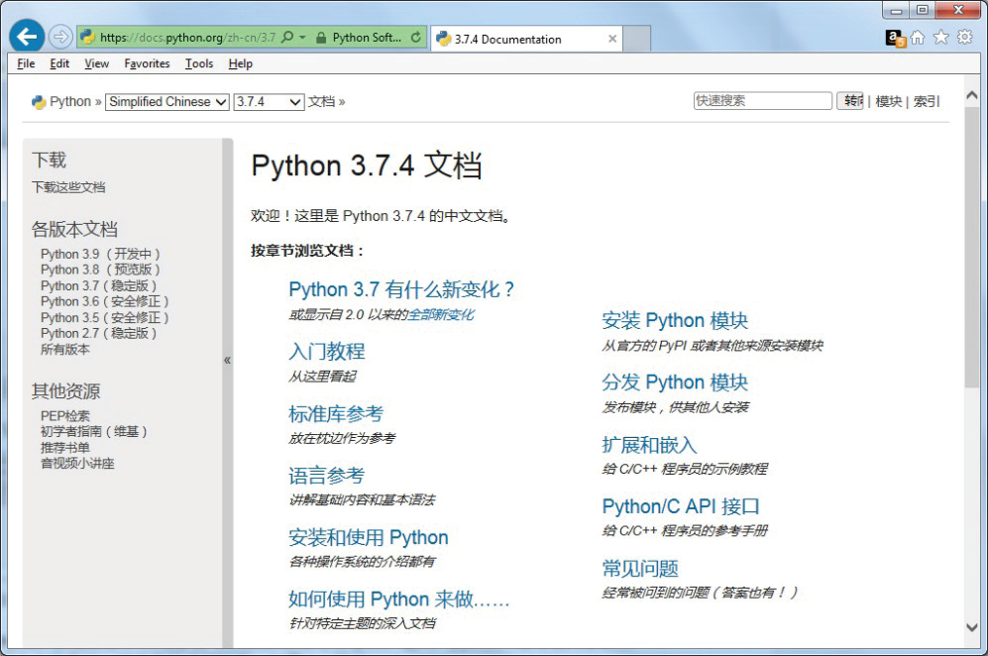This screenshot has height=656, width=988.
Task: Open 语言参考 link
Action: [x=326, y=476]
